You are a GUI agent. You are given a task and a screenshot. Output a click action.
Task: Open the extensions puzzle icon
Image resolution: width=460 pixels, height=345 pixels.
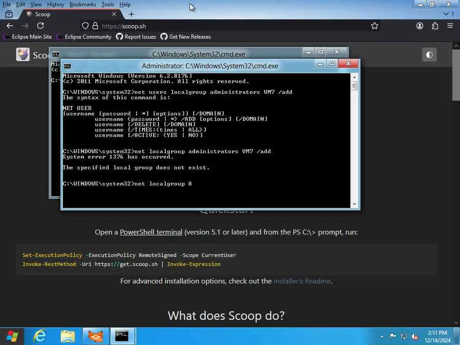click(435, 26)
